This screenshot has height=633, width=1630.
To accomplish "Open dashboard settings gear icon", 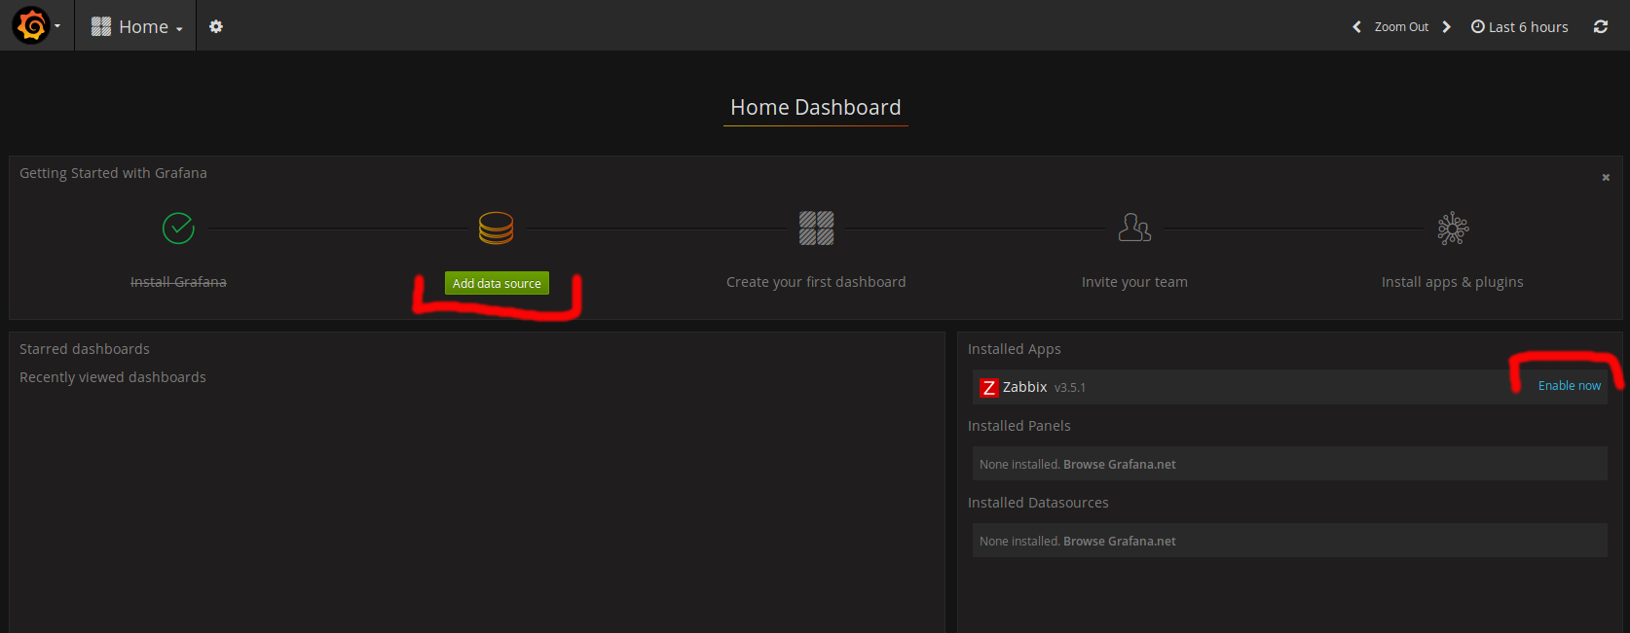I will (216, 27).
